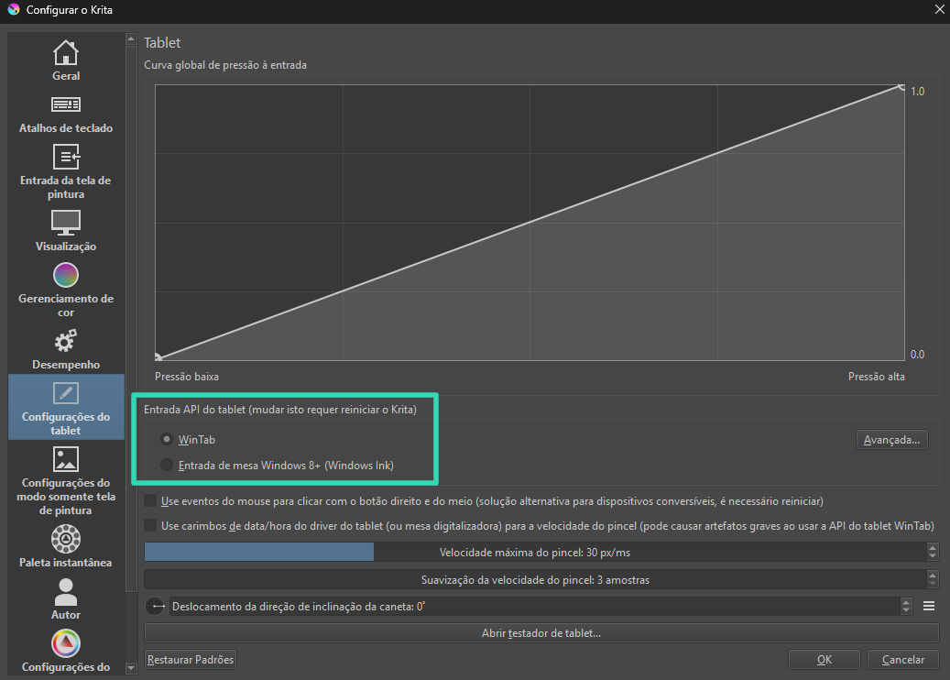Decrease Suavização da velocidade samples with down arrow

point(933,585)
